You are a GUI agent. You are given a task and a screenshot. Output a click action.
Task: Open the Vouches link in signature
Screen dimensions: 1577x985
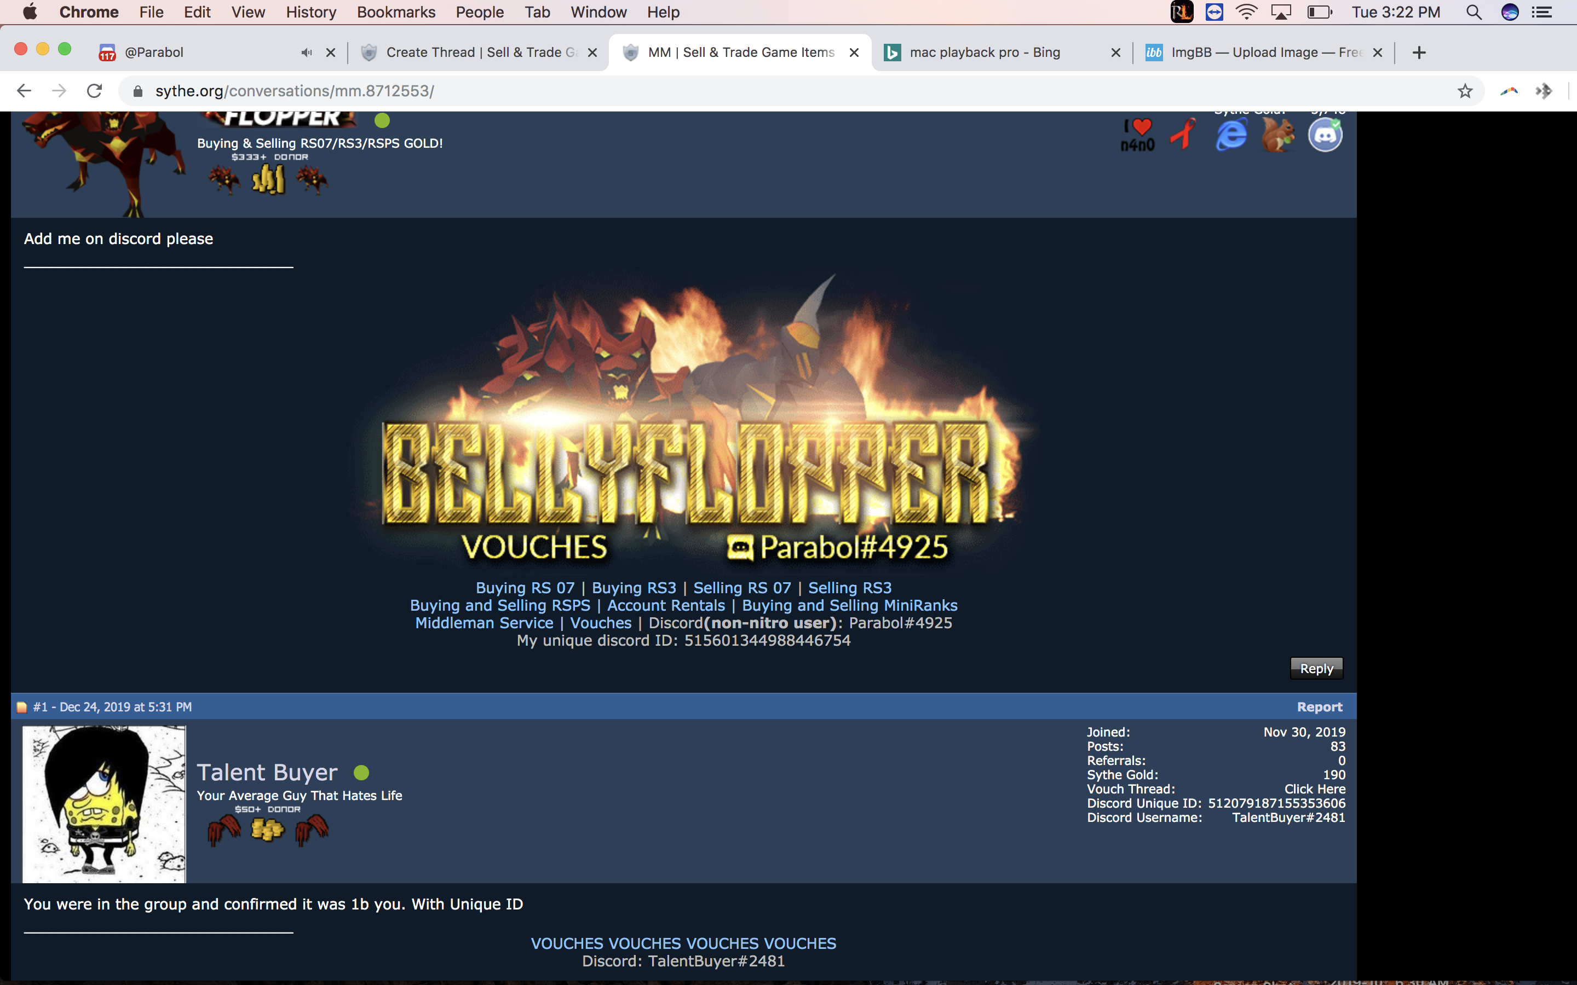[601, 623]
